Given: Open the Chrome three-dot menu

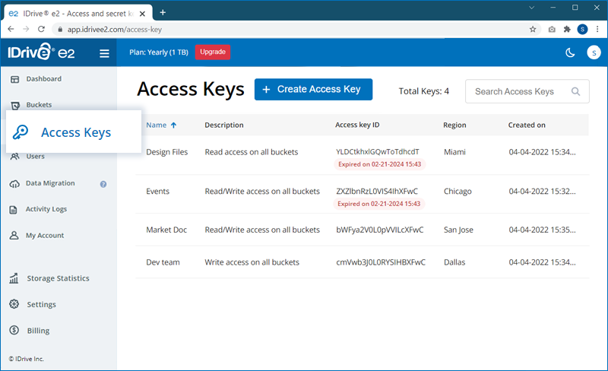Looking at the screenshot, I should tap(597, 29).
